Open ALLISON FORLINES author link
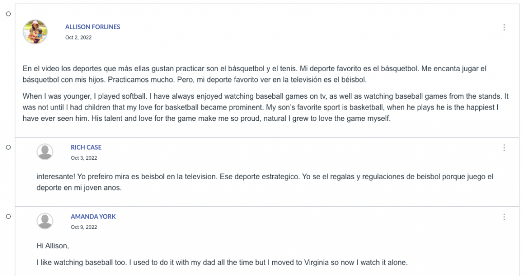This screenshot has width=526, height=276. pyautogui.click(x=92, y=27)
